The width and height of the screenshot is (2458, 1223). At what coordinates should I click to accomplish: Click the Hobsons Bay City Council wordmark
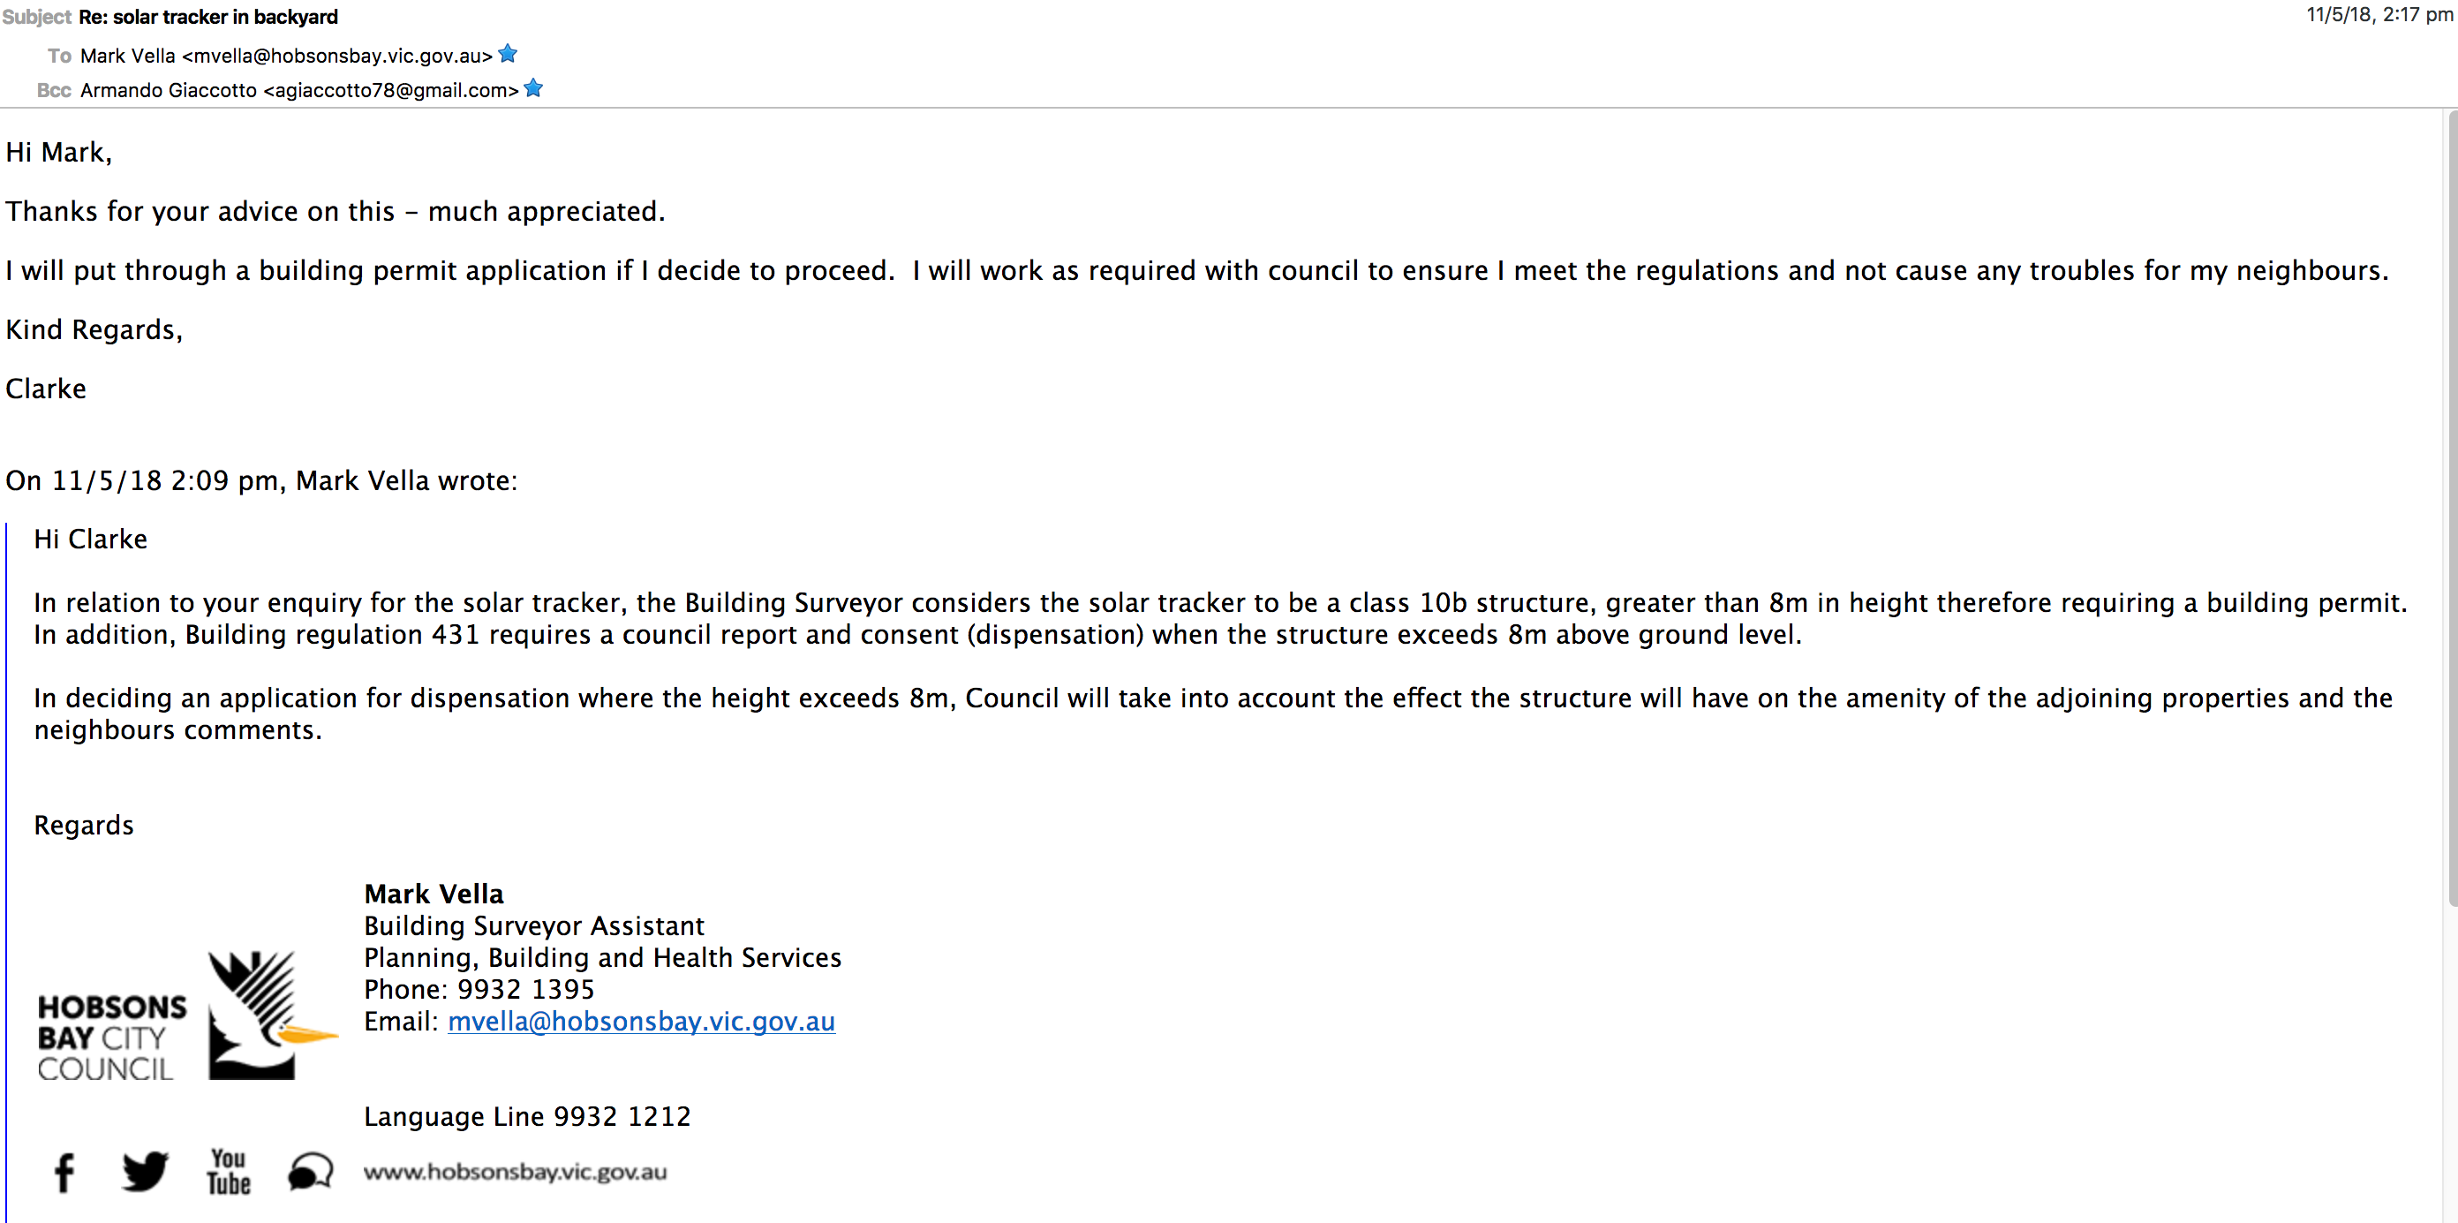click(111, 1038)
